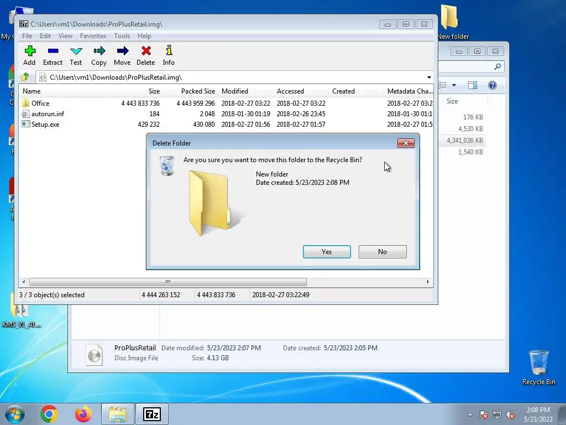Screen dimensions: 566x425
Task: Open the File menu
Action: tap(27, 36)
